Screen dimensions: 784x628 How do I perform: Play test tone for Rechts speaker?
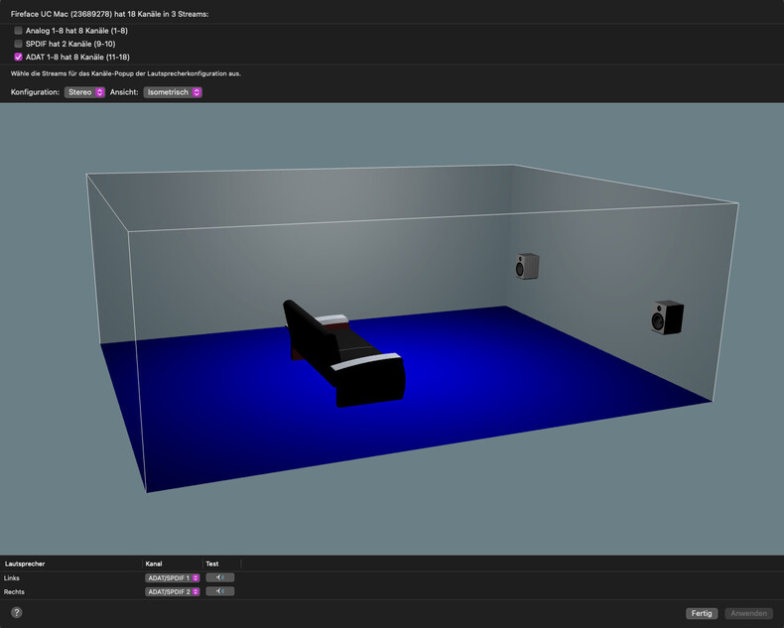coord(220,591)
